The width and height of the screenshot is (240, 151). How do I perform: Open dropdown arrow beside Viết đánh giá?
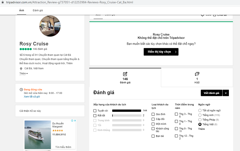[226, 93]
